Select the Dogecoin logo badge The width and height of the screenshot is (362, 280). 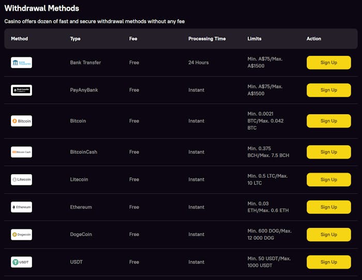pyautogui.click(x=21, y=235)
